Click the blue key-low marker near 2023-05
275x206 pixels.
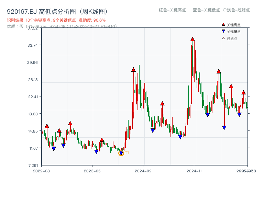pos(96,151)
